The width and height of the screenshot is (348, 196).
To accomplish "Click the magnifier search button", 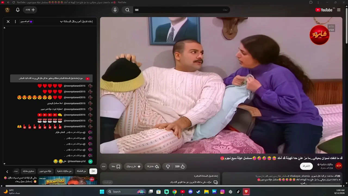I will click(127, 10).
